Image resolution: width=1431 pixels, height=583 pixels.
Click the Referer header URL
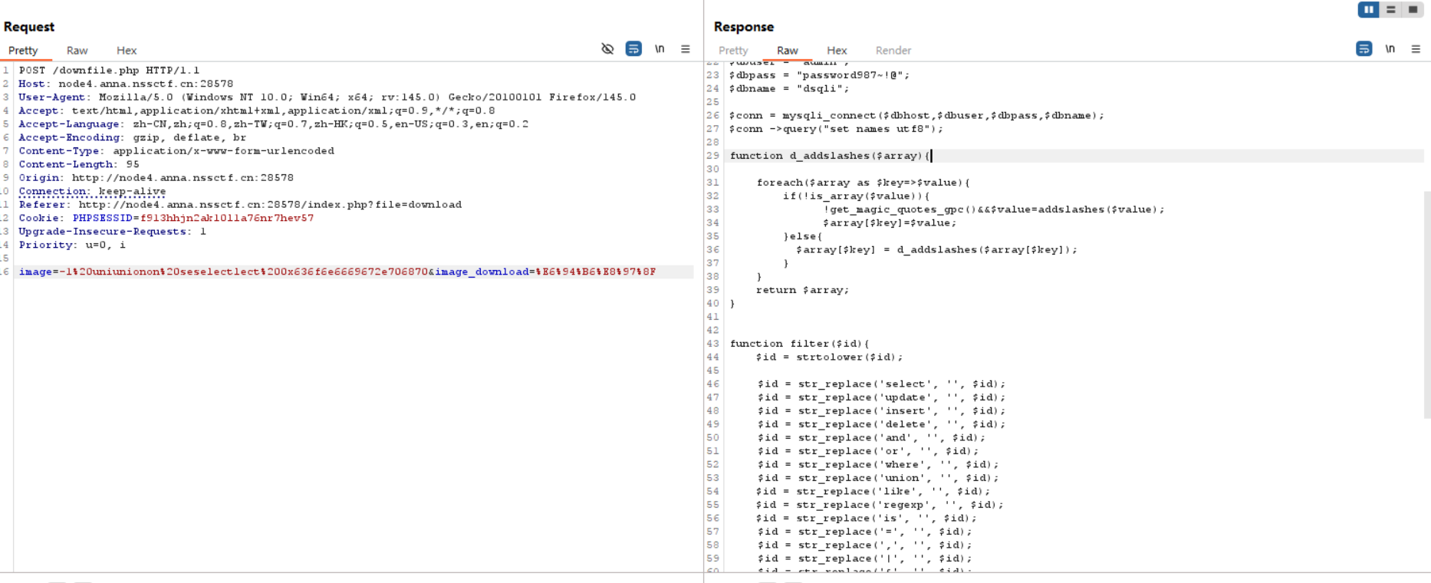click(x=270, y=204)
